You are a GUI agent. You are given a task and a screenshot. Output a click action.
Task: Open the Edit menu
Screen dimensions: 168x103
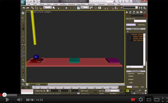pyautogui.click(x=29, y=4)
